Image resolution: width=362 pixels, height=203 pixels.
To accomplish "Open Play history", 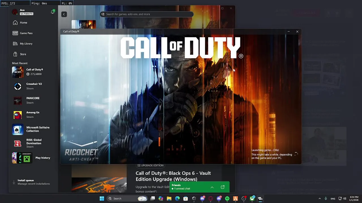I will [33, 158].
